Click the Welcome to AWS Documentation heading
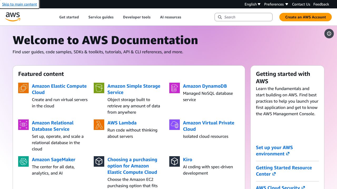 pyautogui.click(x=105, y=40)
